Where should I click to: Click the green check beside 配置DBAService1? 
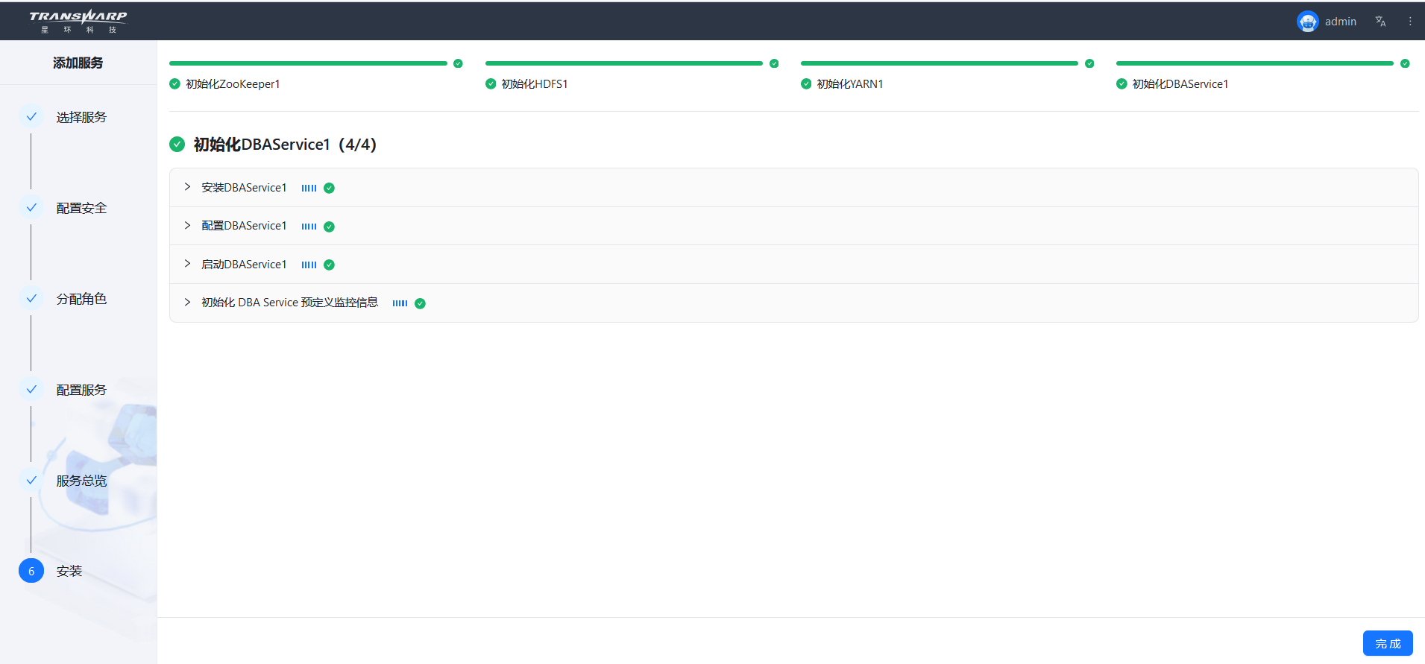329,227
